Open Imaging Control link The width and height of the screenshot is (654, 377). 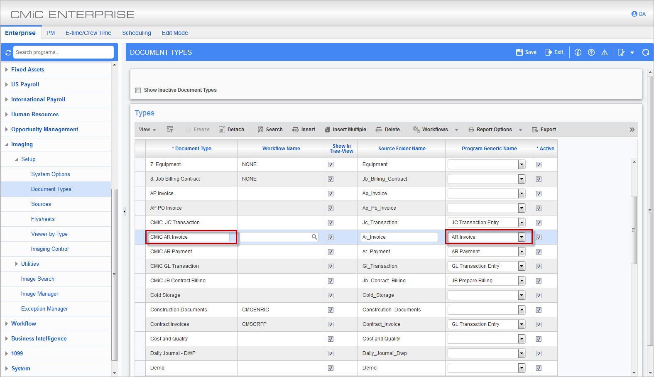[x=50, y=249]
